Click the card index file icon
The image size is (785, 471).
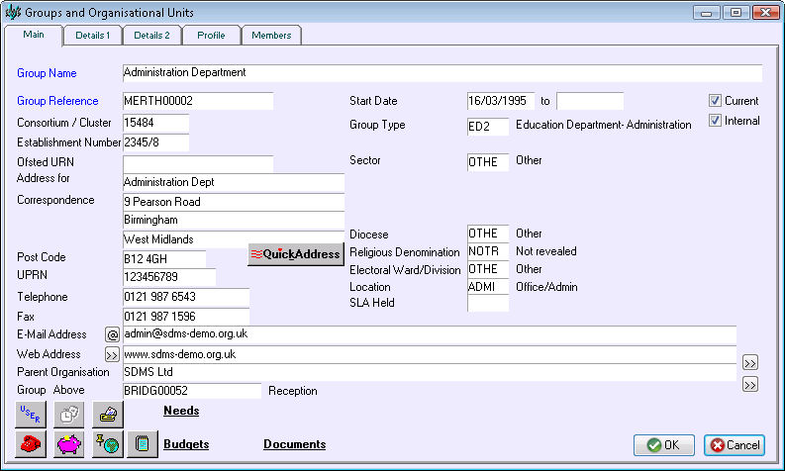coord(108,415)
